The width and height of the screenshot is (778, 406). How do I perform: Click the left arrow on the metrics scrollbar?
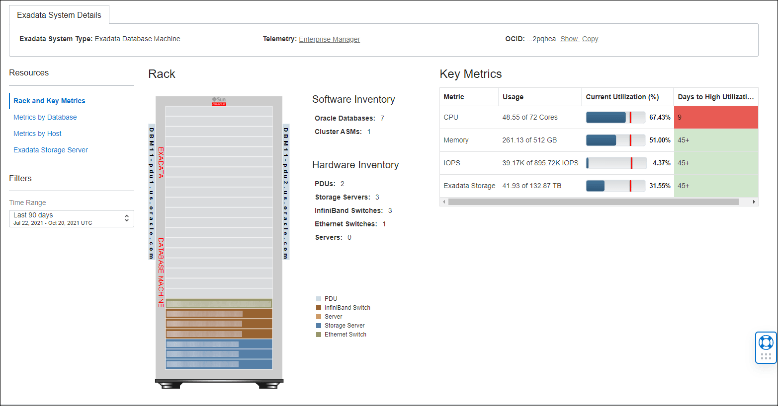tap(443, 202)
